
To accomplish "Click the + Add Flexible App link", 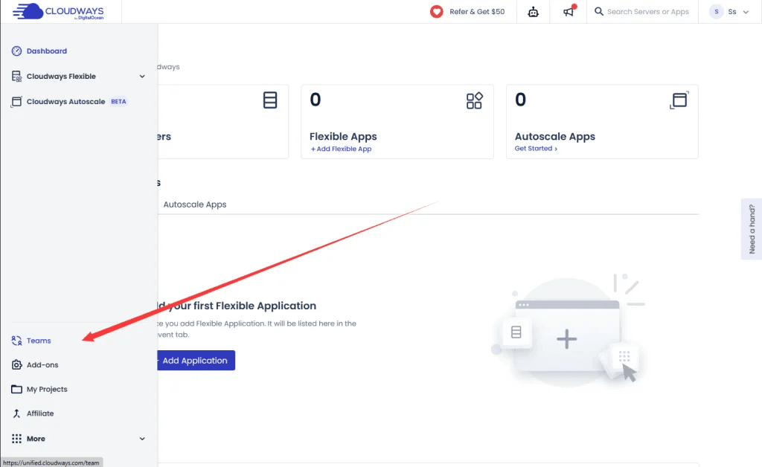I will [x=341, y=149].
